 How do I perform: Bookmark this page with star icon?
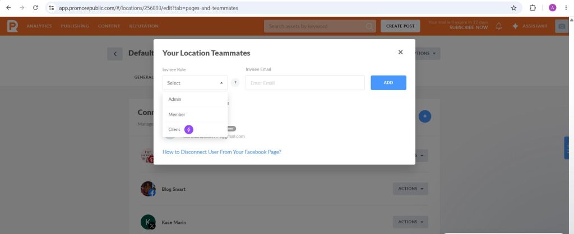coord(513,8)
